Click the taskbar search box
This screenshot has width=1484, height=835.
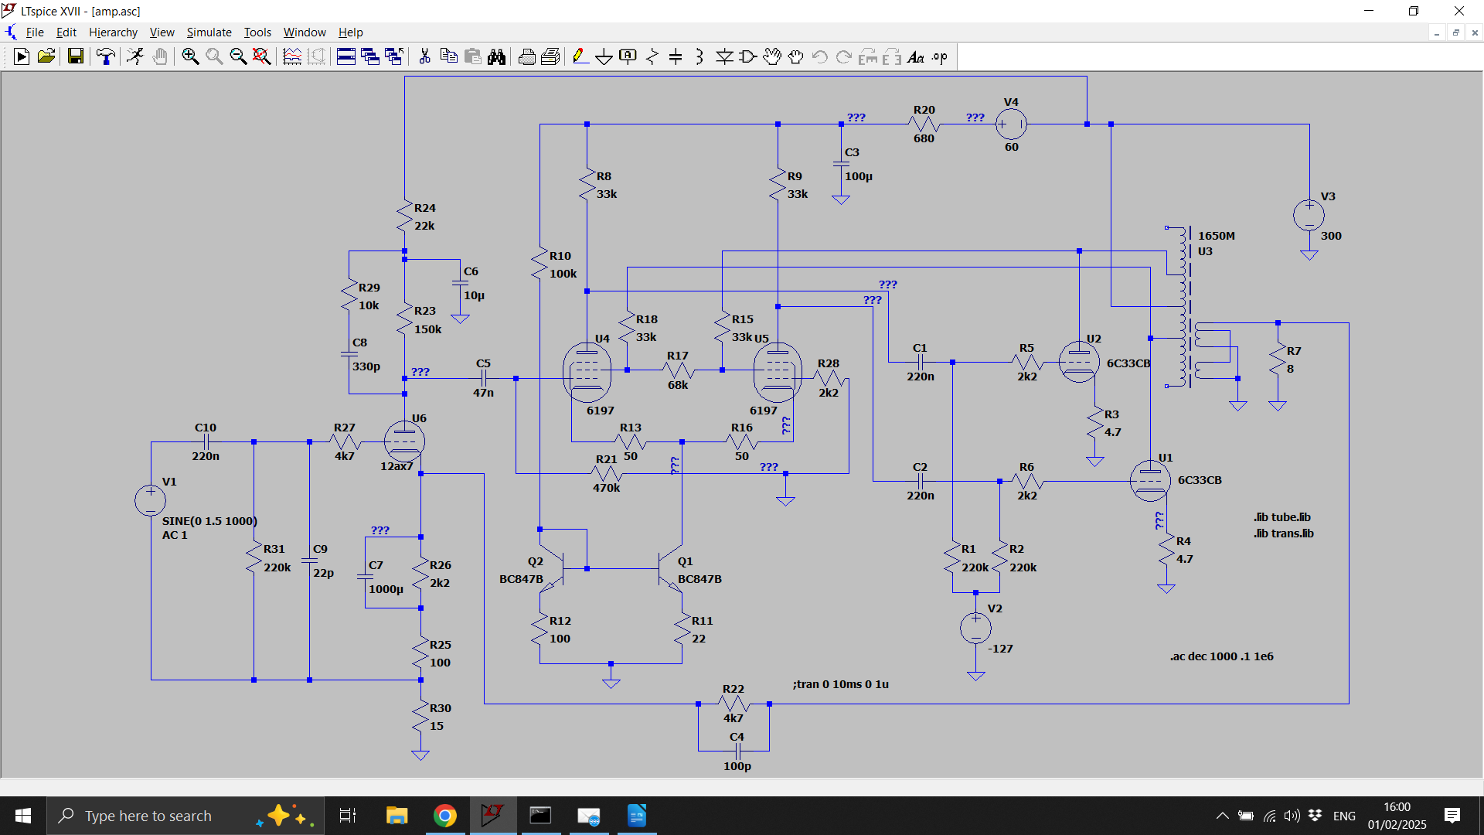coord(185,816)
